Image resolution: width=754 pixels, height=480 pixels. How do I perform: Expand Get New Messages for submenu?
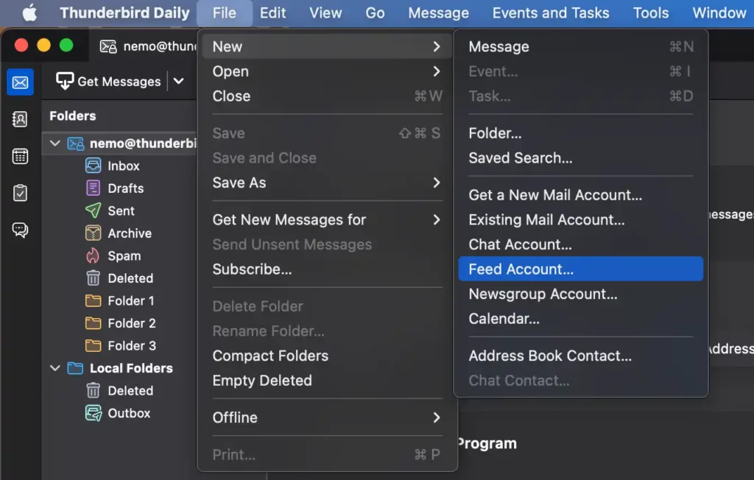[x=327, y=220]
